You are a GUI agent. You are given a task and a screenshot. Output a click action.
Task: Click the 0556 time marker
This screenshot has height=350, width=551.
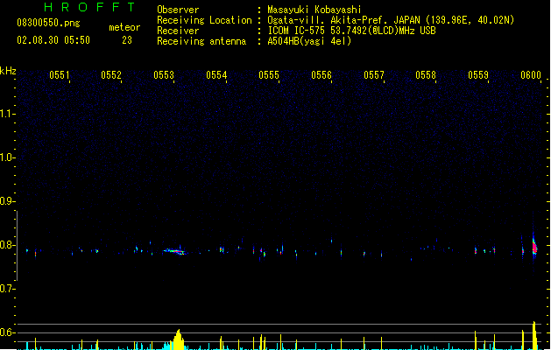321,75
